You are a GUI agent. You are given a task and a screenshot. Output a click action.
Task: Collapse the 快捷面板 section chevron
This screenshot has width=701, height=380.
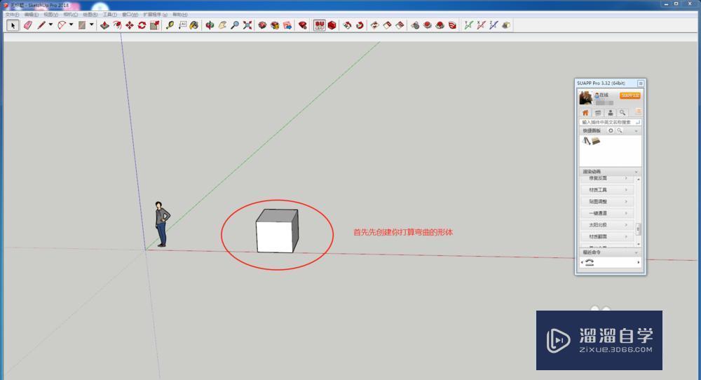click(637, 131)
